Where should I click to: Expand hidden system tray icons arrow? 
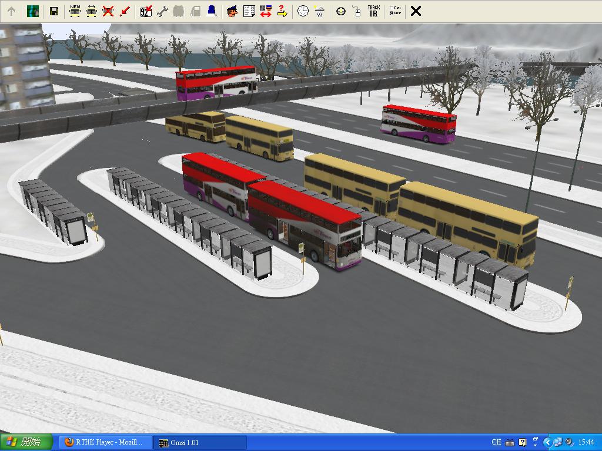coord(547,442)
